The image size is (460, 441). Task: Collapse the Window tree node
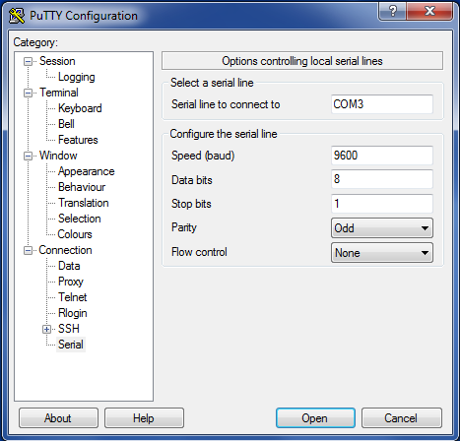pos(29,156)
